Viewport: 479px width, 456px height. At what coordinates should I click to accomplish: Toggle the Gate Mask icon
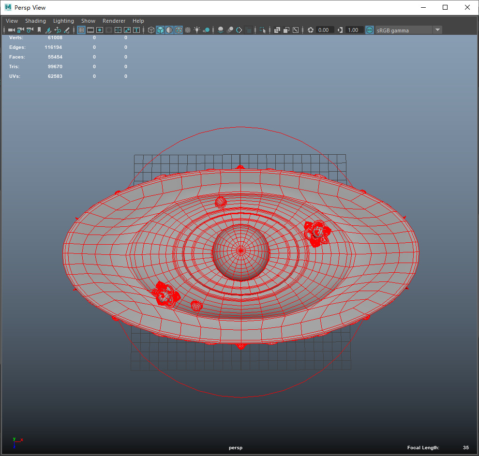[x=109, y=30]
